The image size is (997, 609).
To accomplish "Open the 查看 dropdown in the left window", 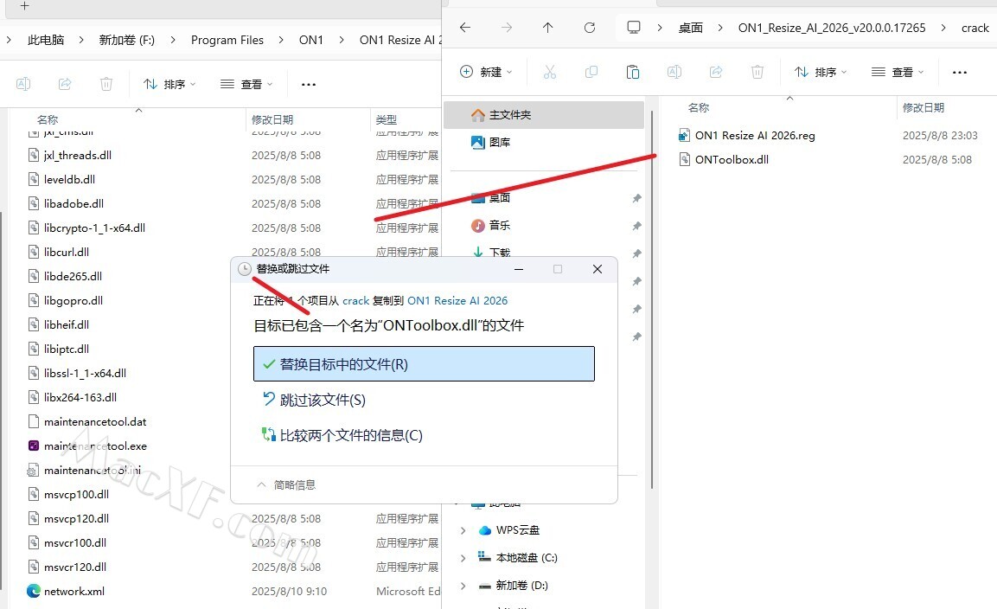I will pos(246,84).
